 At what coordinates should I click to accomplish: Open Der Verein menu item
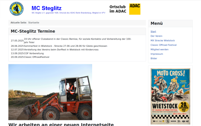click(156, 36)
